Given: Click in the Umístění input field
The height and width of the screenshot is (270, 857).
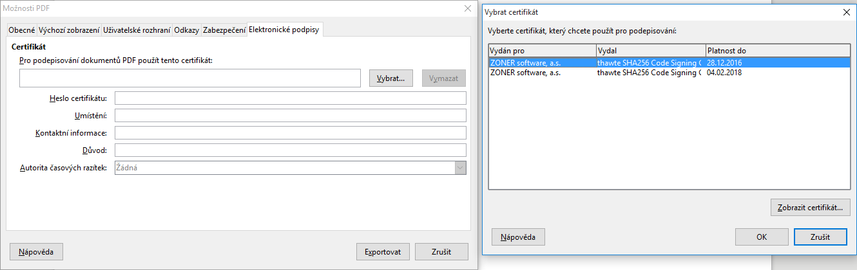Looking at the screenshot, I should click(x=290, y=115).
